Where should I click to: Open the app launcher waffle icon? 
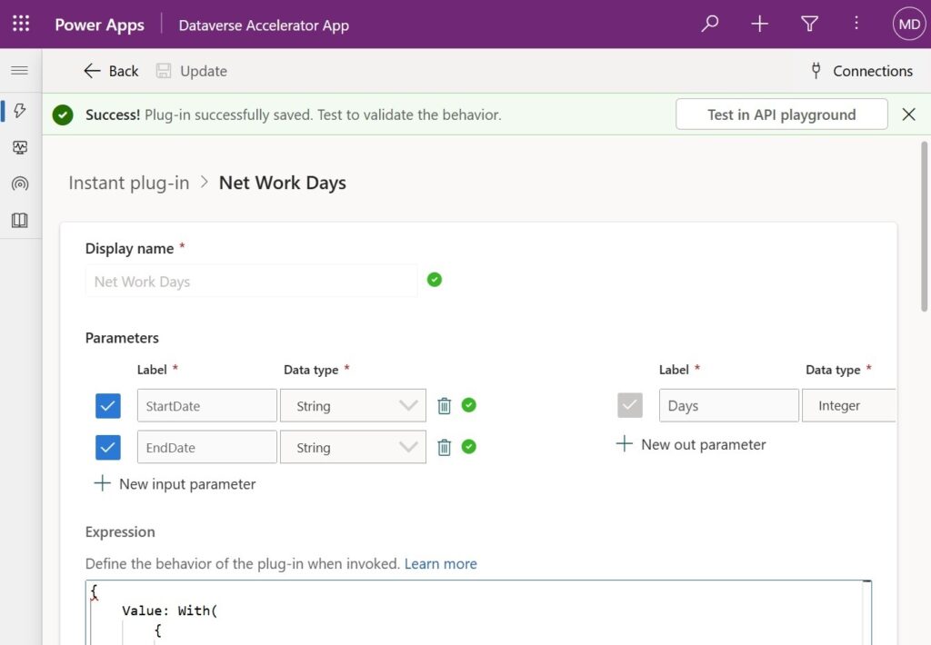21,24
